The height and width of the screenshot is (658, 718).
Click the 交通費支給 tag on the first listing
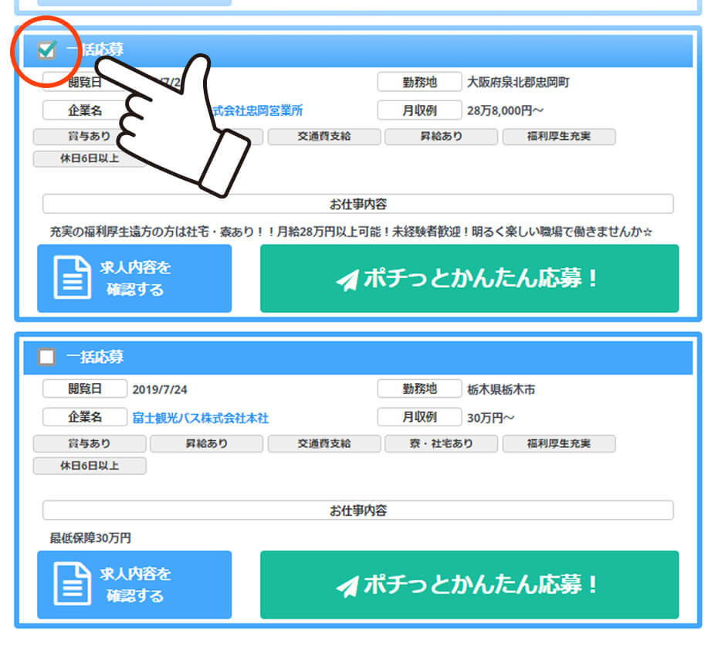323,136
